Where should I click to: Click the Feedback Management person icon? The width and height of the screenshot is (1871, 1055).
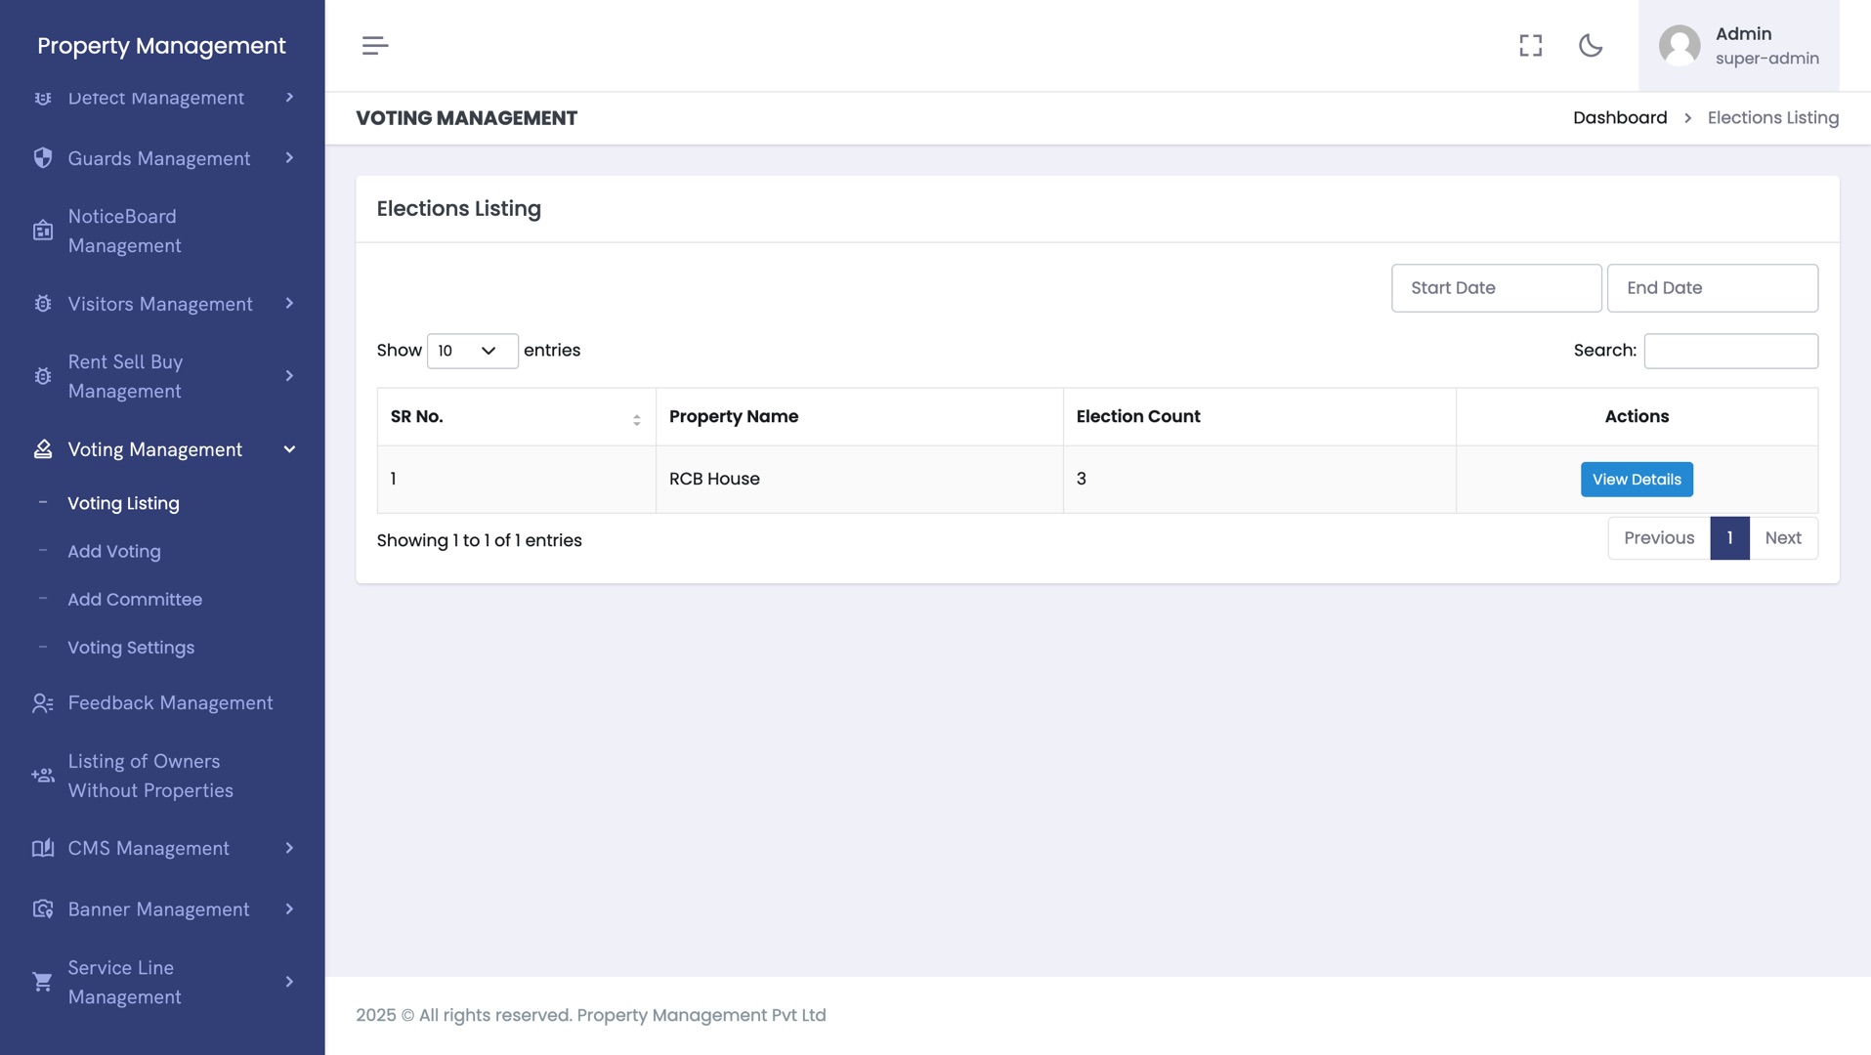[43, 703]
